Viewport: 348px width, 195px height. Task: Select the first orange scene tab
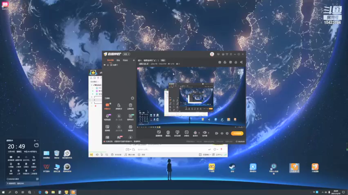pyautogui.click(x=110, y=60)
